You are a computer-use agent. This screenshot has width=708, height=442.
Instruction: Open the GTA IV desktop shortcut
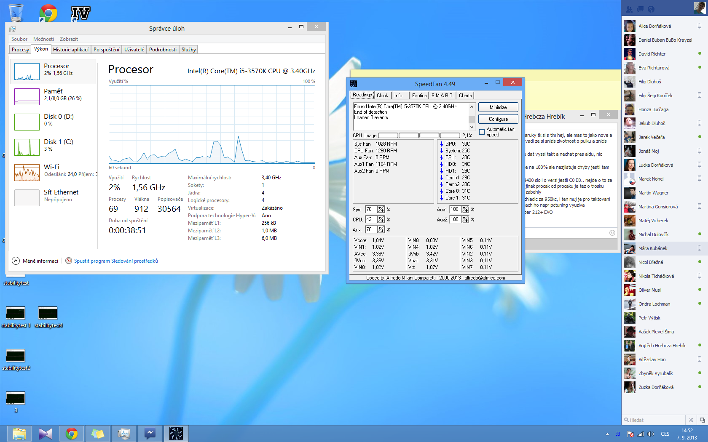[80, 13]
